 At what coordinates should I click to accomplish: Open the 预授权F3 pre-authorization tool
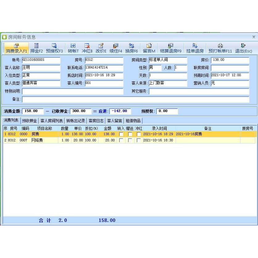click(54, 48)
